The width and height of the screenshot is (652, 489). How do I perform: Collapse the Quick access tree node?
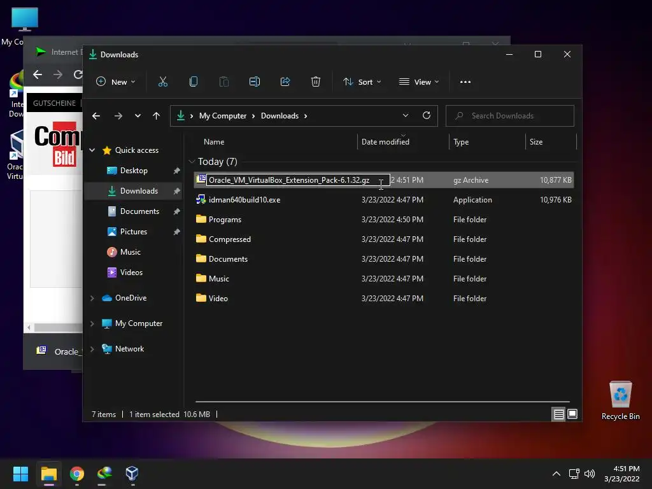[92, 150]
